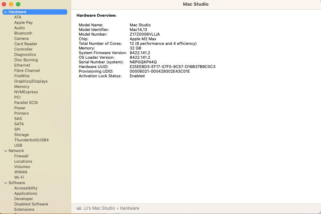This screenshot has height=214, width=321.
Task: Select NVMExpress in the sidebar
Action: (x=26, y=92)
